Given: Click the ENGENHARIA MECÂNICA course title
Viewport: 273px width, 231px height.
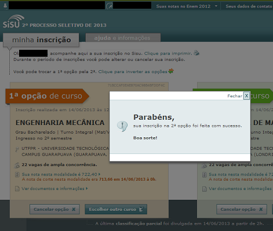Looking at the screenshot, I should pos(60,123).
